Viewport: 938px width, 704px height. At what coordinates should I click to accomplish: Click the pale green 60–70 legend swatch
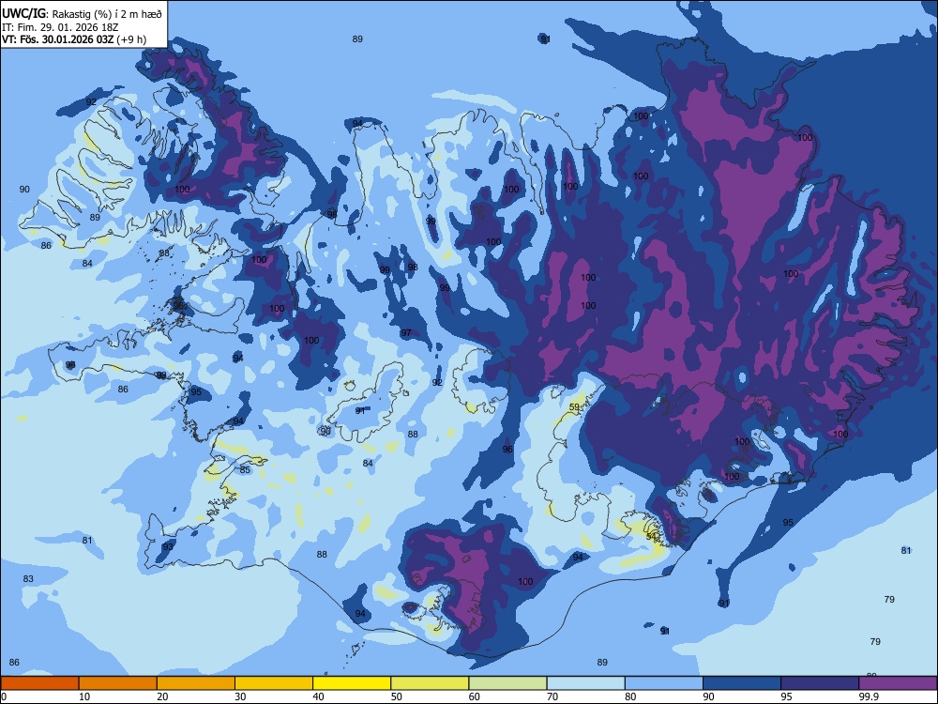click(507, 683)
